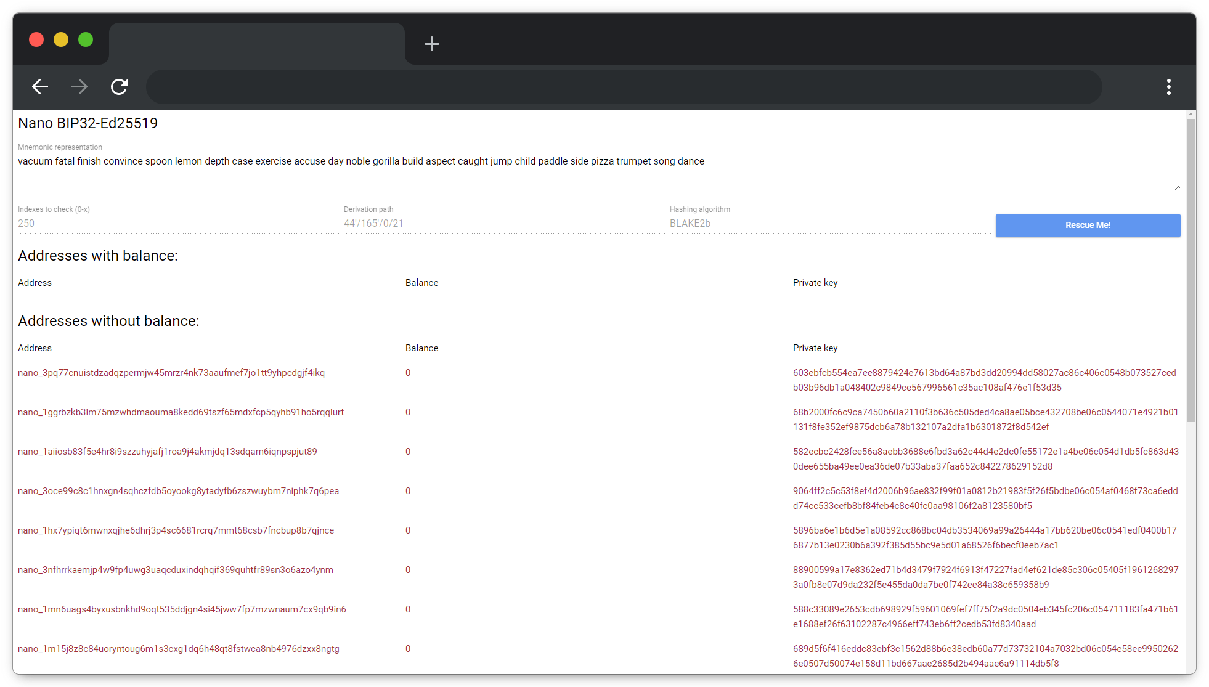Image resolution: width=1209 pixels, height=687 pixels.
Task: Click the green maximize dot
Action: 86,39
